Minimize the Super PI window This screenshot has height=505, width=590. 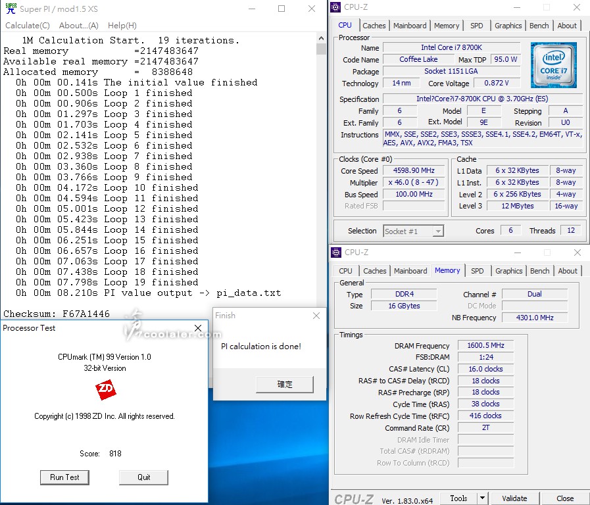coord(252,9)
